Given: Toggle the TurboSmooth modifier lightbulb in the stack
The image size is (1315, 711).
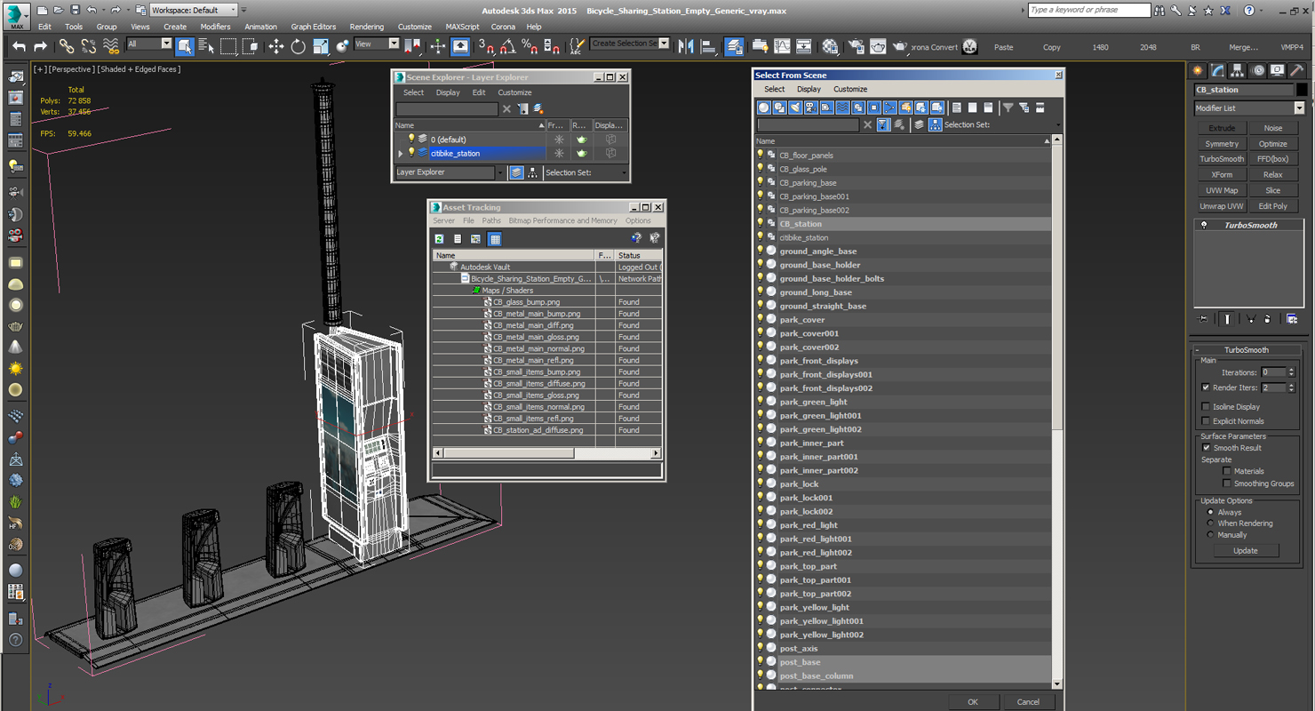Looking at the screenshot, I should 1204,226.
